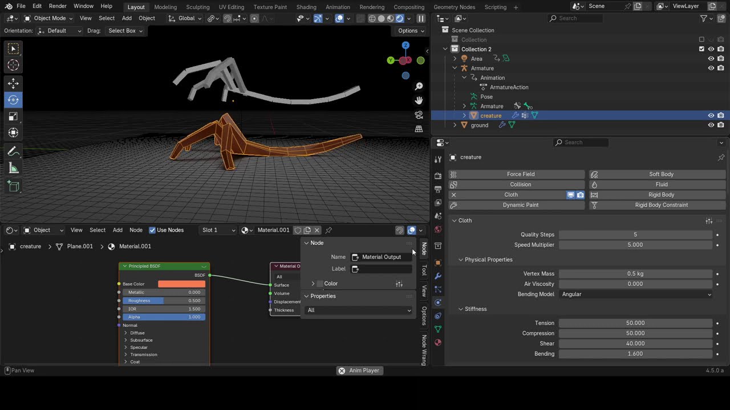Click the zoom magnifier viewport icon
This screenshot has height=410, width=730.
[x=419, y=86]
